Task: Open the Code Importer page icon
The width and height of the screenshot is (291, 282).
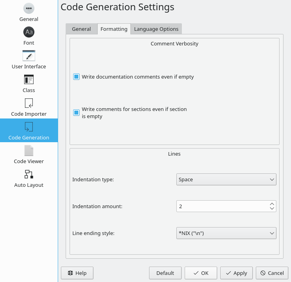Action: click(x=29, y=103)
